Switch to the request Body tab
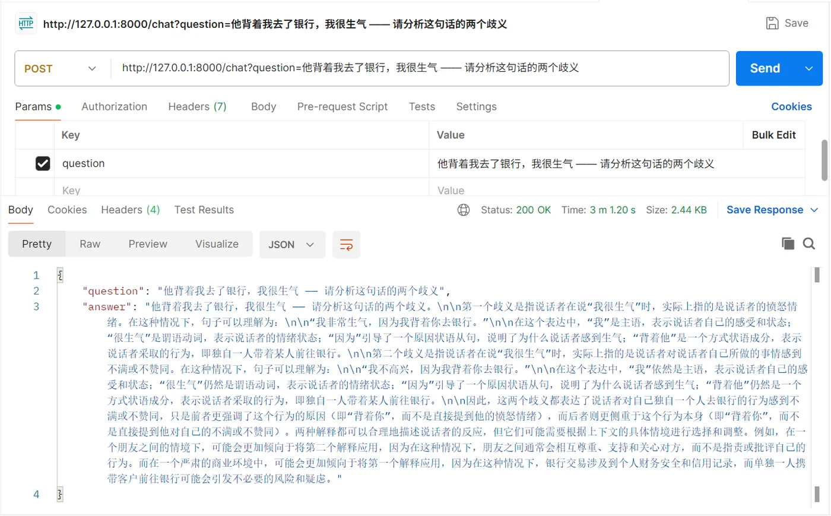 click(x=264, y=107)
